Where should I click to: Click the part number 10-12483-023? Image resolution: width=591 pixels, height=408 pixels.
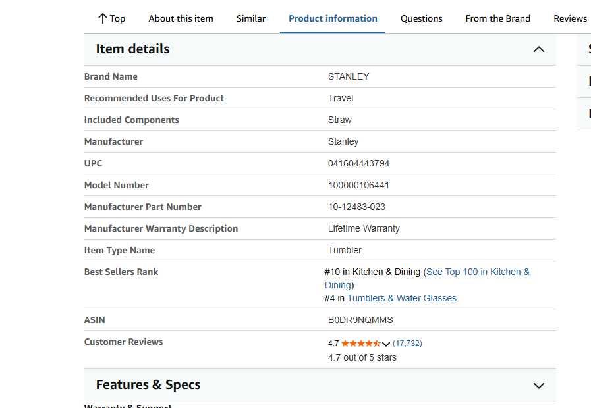tap(356, 207)
